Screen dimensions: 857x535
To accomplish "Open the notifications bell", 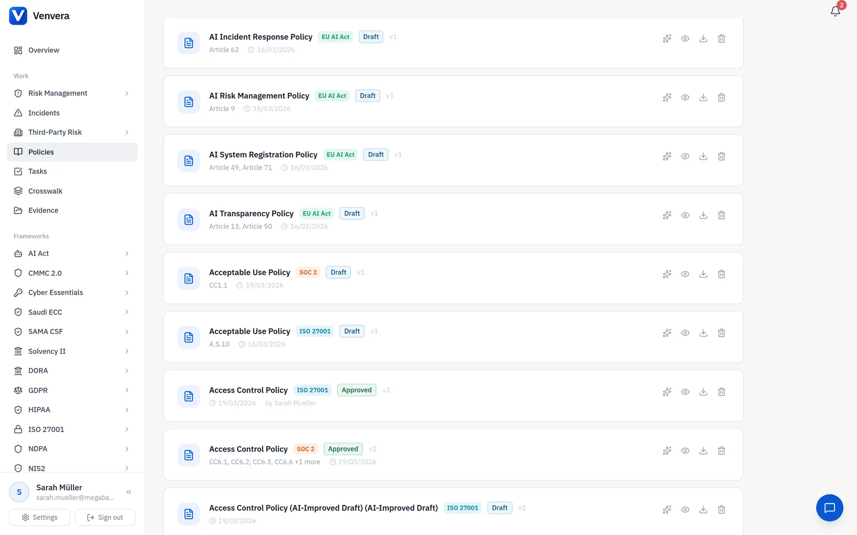I will point(835,11).
